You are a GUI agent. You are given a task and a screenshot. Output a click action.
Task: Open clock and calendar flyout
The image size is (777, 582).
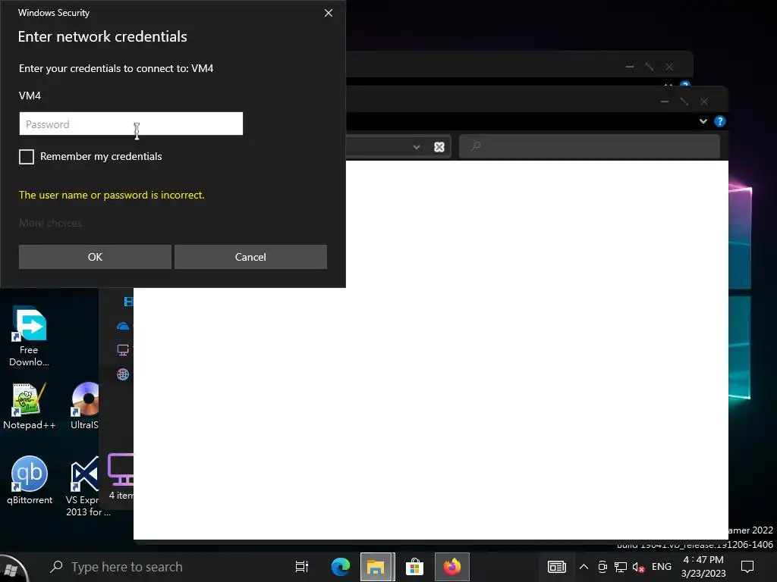point(703,567)
